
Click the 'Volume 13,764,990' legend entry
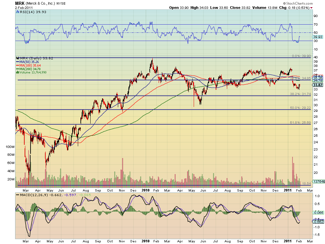[33, 72]
